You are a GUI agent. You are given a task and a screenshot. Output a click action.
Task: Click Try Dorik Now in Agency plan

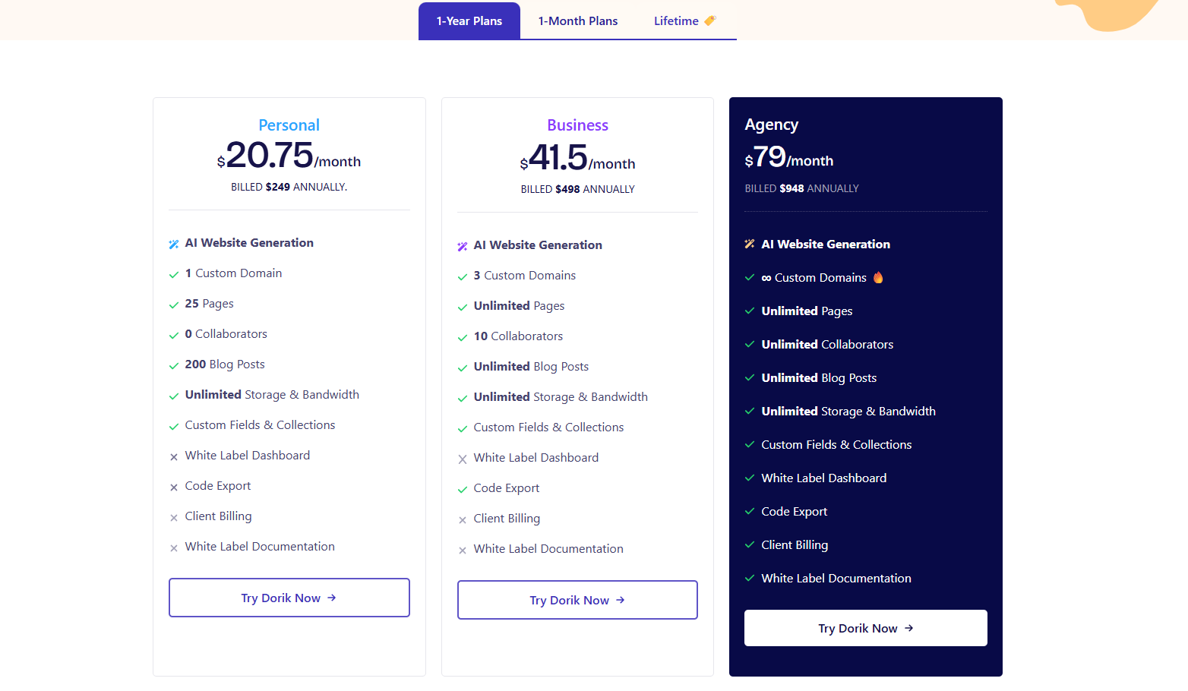(x=866, y=628)
